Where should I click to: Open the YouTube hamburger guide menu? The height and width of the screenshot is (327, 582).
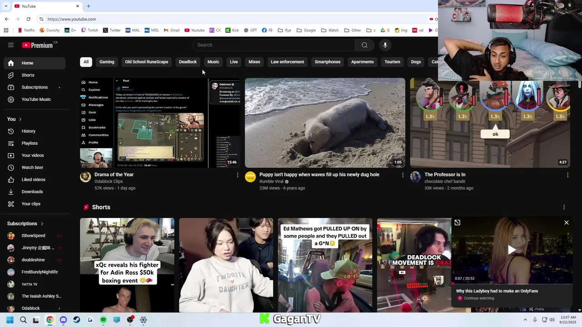coord(11,45)
